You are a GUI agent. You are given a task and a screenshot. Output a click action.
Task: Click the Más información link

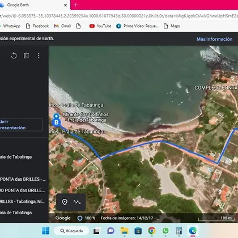click(x=215, y=39)
